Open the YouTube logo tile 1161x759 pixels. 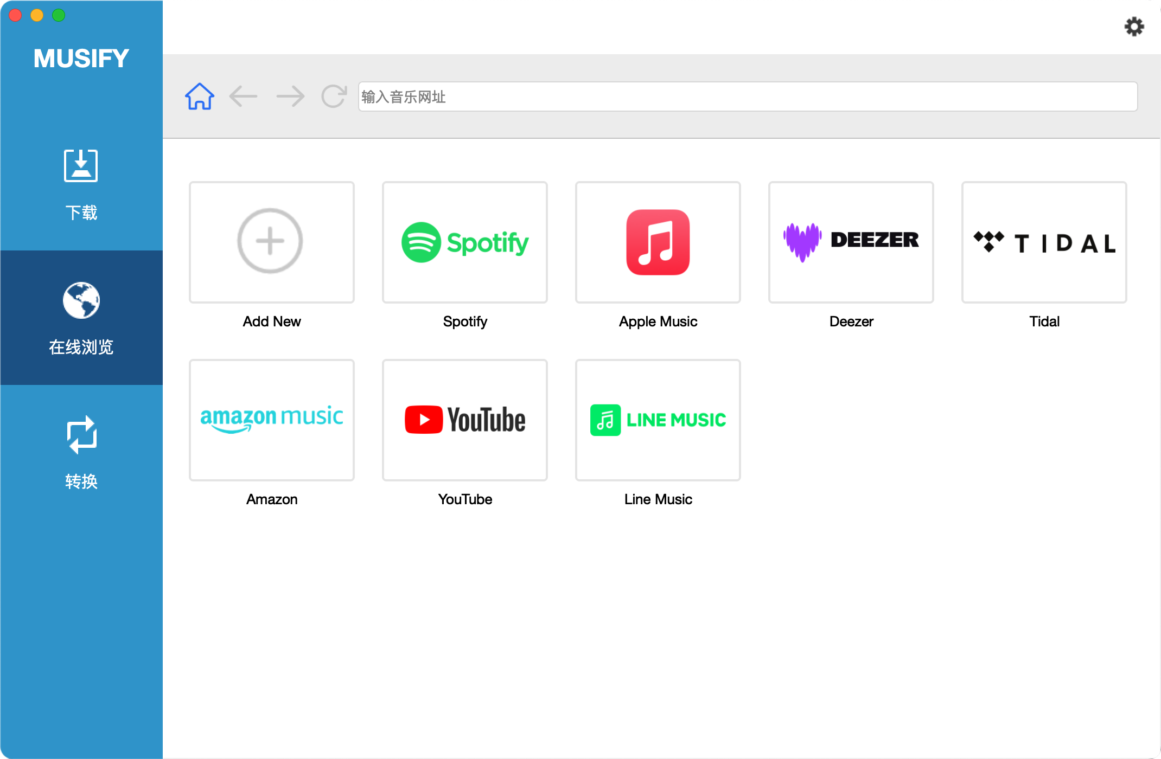[465, 420]
